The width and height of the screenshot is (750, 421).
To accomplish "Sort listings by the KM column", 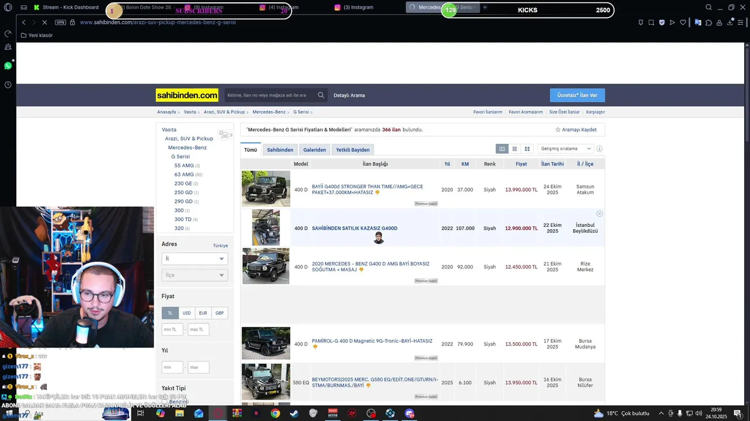I will coord(465,164).
